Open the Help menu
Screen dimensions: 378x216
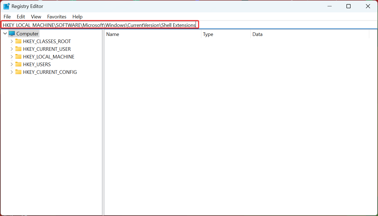click(x=77, y=17)
